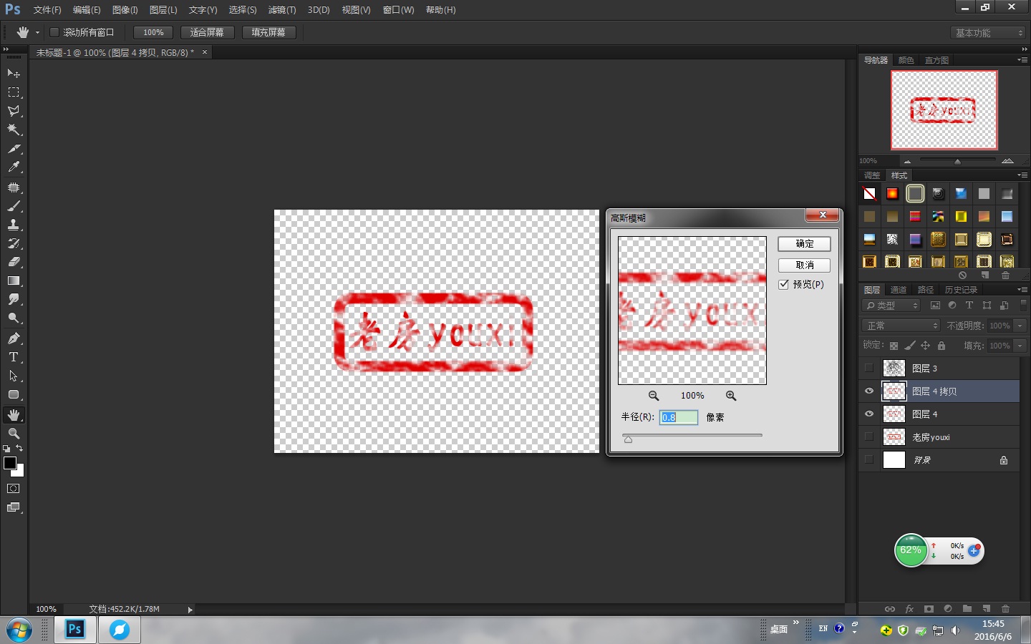Open the 正常 blend mode dropdown
1031x644 pixels.
click(901, 326)
